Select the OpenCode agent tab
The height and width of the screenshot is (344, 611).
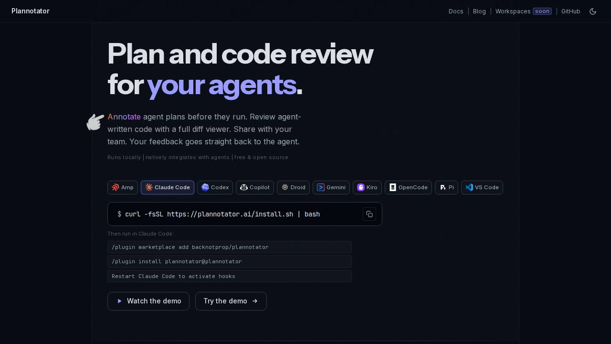(x=408, y=187)
